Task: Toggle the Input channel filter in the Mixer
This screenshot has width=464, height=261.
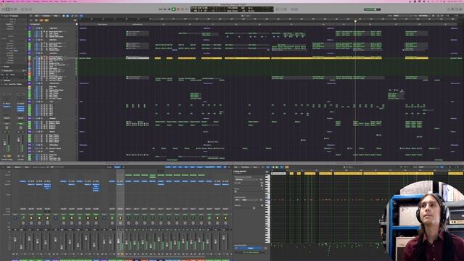Action: coord(192,167)
